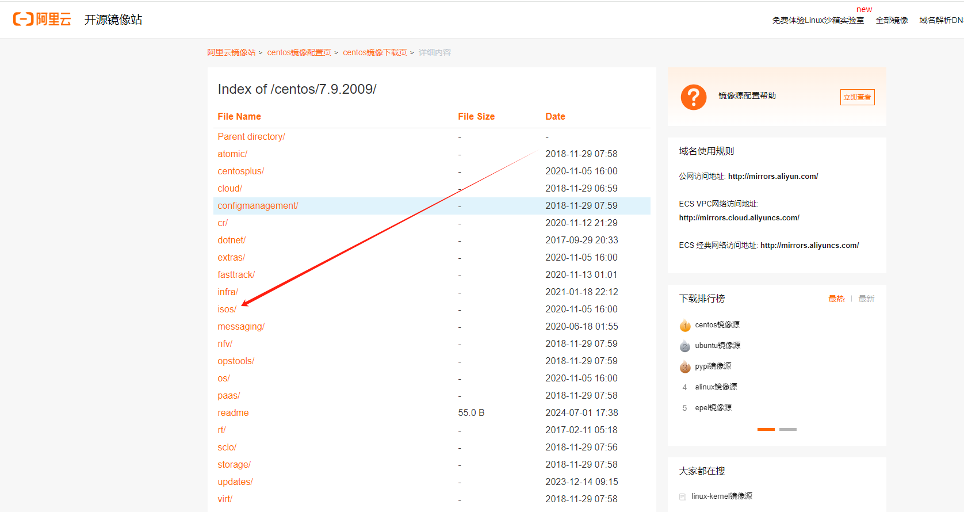Open the virt/ directory

pyautogui.click(x=225, y=499)
